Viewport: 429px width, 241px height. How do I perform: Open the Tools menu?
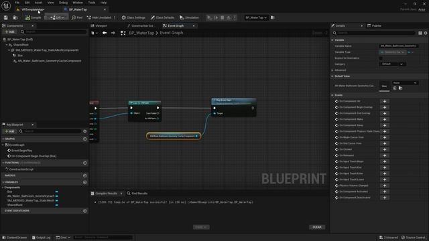[x=92, y=3]
